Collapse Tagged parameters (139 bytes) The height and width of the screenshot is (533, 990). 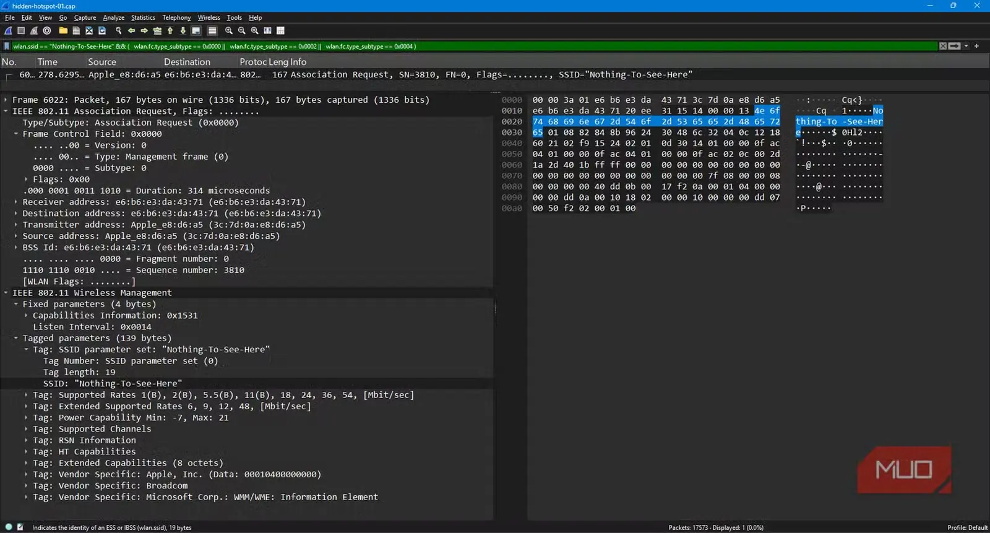coord(16,339)
